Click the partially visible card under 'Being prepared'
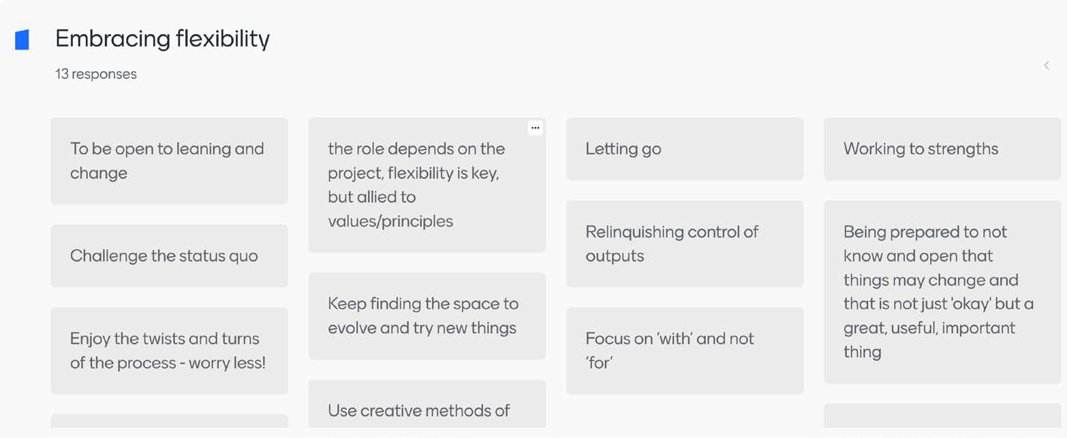 942,416
